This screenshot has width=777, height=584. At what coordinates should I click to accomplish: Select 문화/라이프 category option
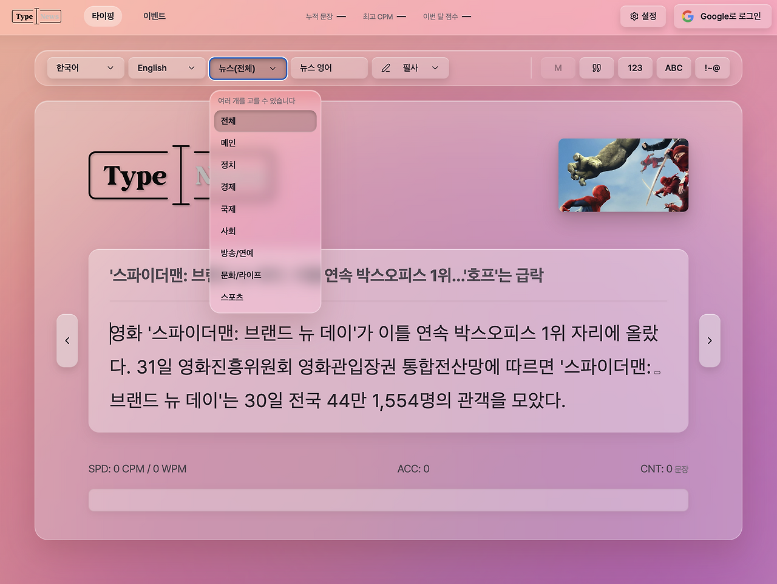265,275
